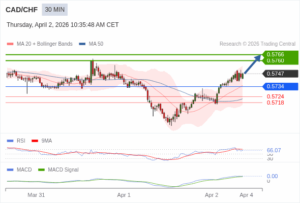Click the MACD legend blue swatch
This screenshot has width=300, height=203.
(10, 170)
